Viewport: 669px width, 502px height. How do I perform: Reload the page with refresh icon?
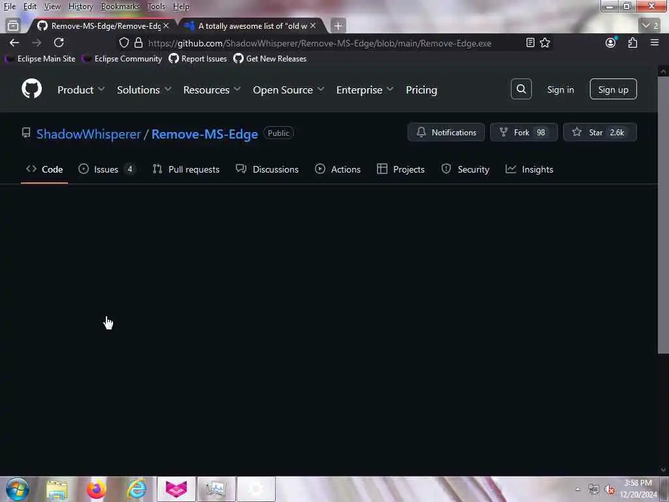(59, 42)
